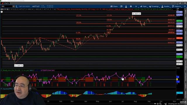
Task: Click the 1.2 upper indicator level bubble
Action: [178, 77]
